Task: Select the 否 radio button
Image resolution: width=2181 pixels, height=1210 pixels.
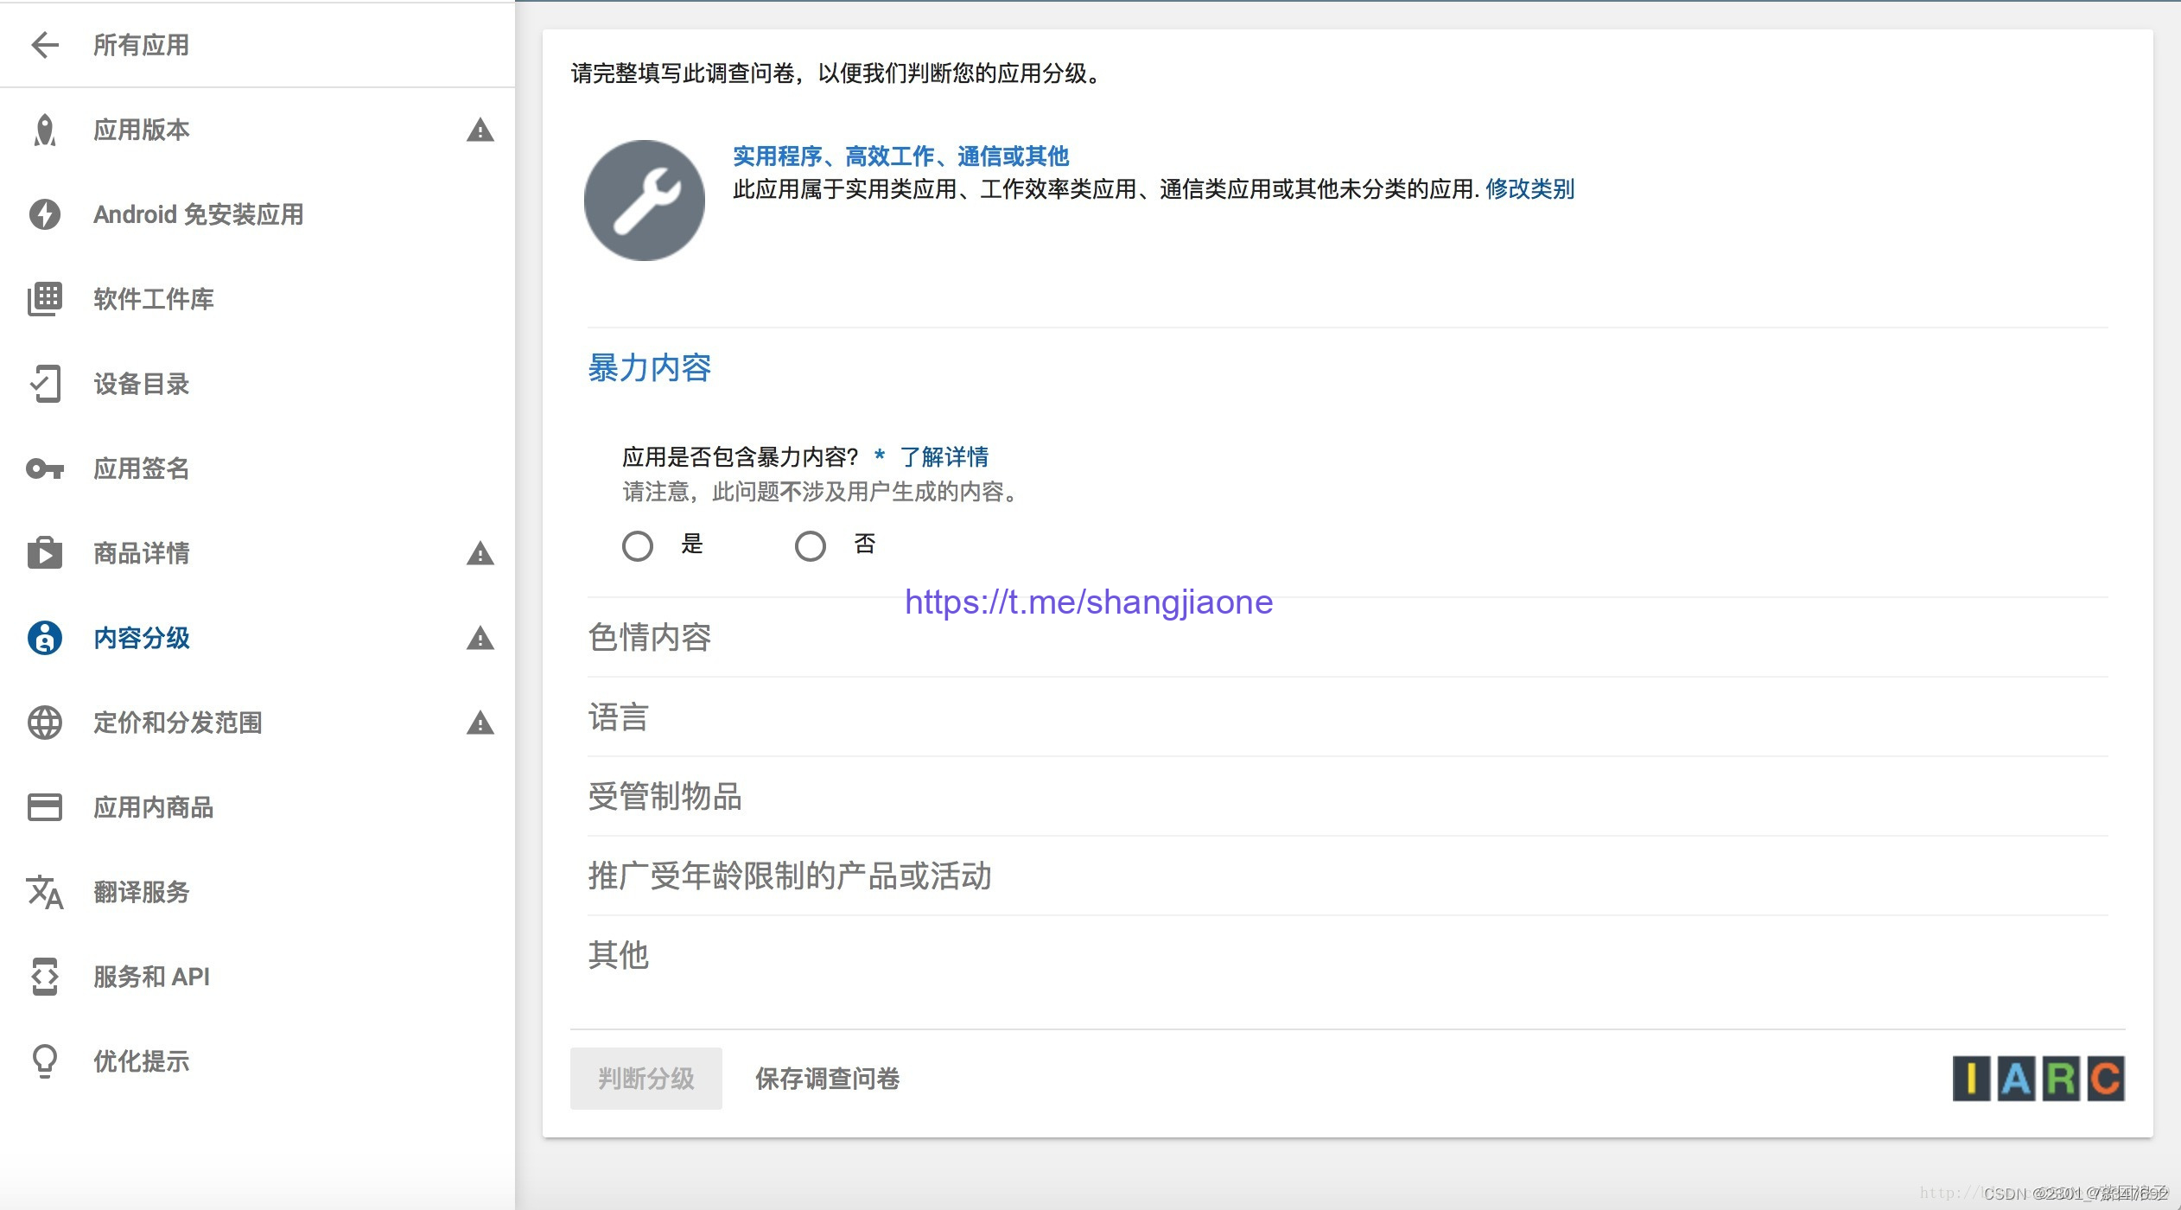Action: click(x=811, y=545)
